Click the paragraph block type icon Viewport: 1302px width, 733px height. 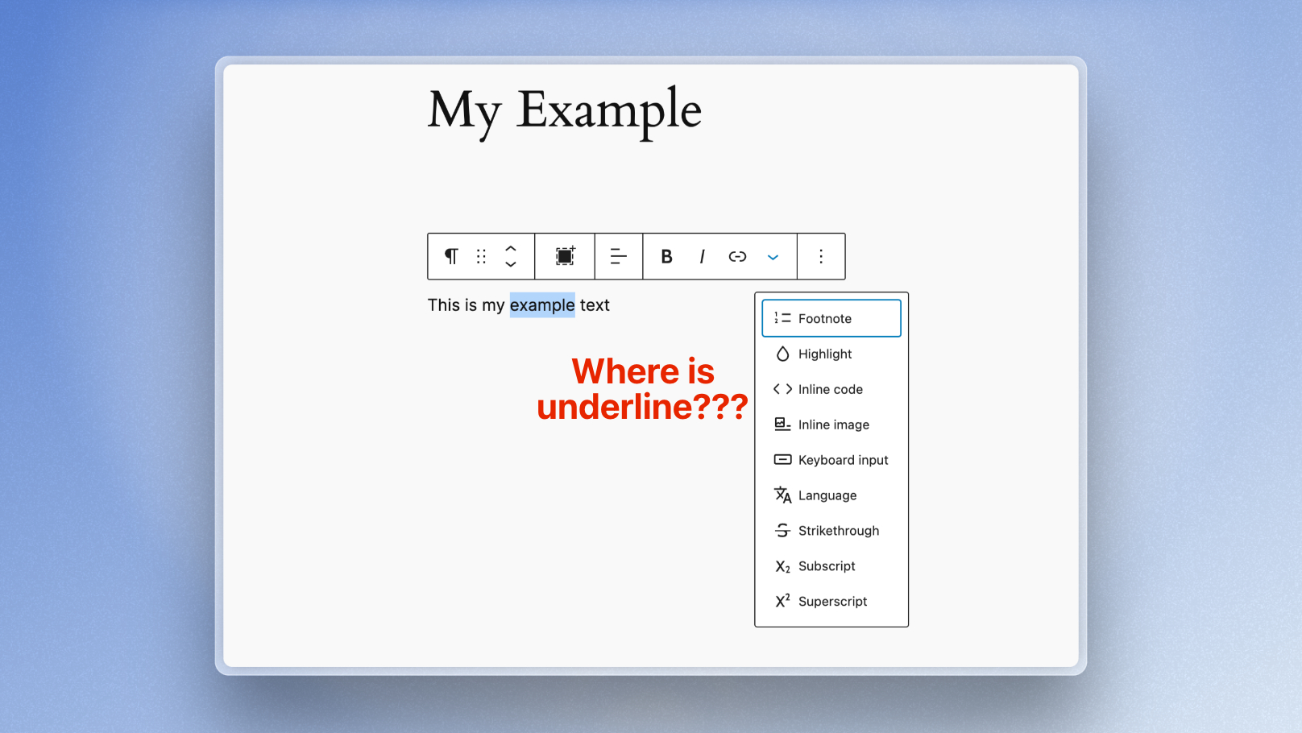[x=451, y=256]
